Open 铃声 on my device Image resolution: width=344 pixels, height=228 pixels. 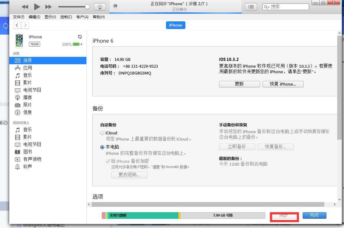48,167
